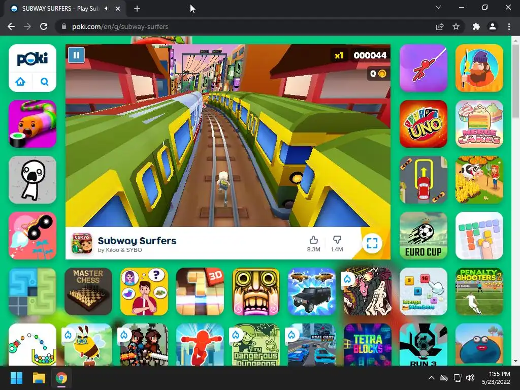Open Chrome extensions puzzle icon

coord(476,26)
